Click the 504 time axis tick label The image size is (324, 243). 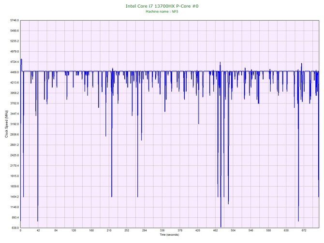pyautogui.click(x=233, y=230)
